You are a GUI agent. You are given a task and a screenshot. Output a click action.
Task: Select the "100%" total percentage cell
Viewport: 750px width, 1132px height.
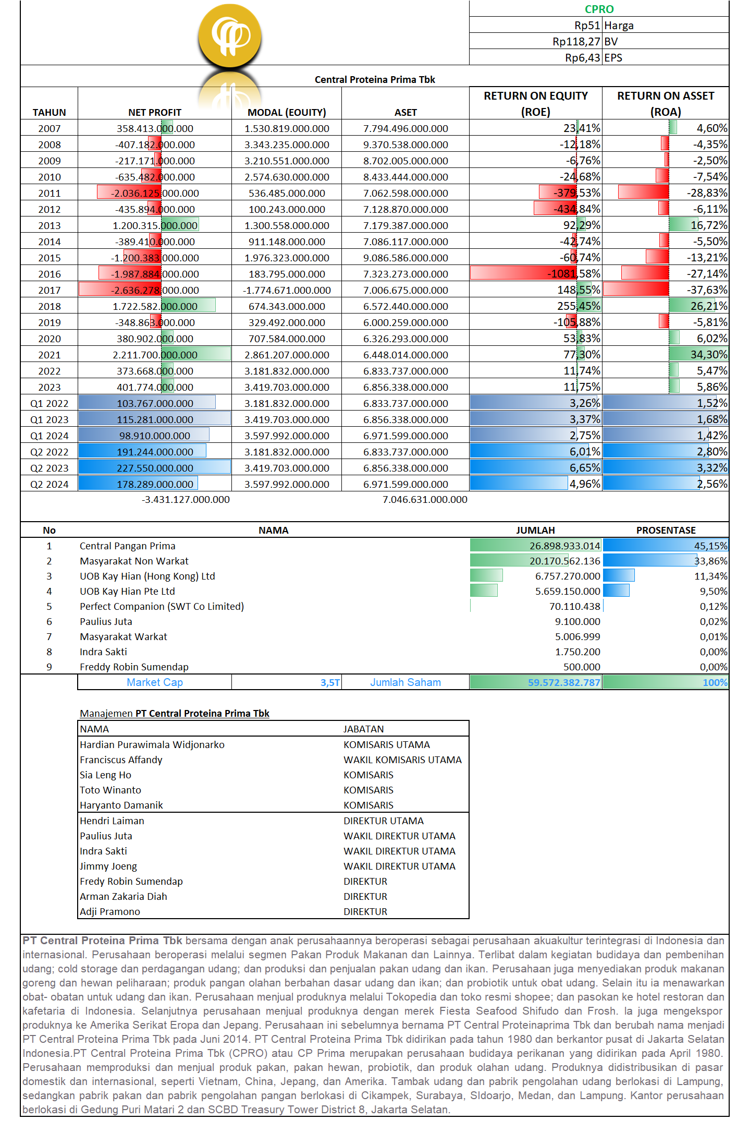(x=715, y=682)
